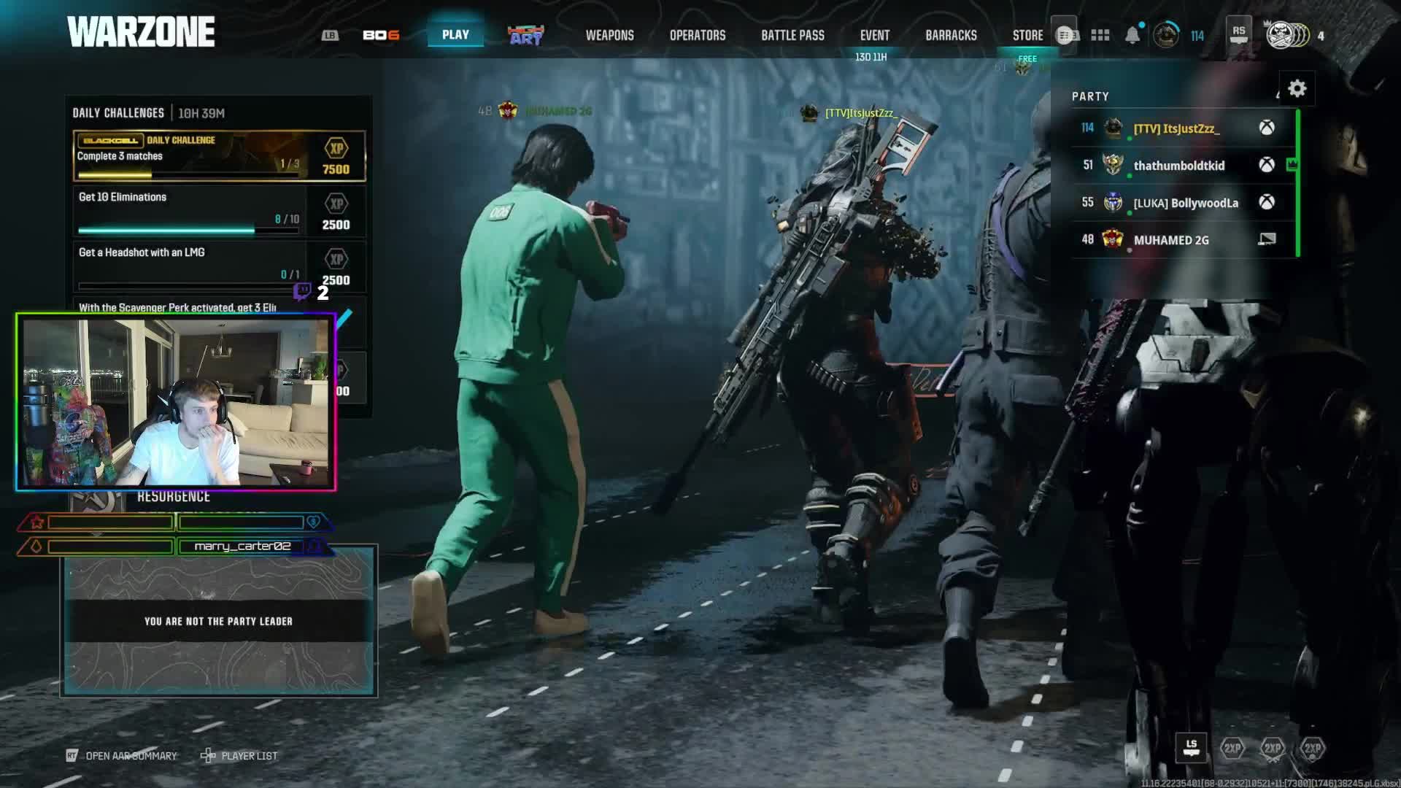Click the RS stick icon in top bar
Viewport: 1401px width, 788px height.
click(1238, 34)
